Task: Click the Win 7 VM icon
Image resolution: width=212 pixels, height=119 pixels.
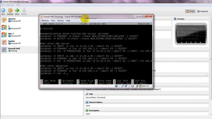Action: click(4, 35)
